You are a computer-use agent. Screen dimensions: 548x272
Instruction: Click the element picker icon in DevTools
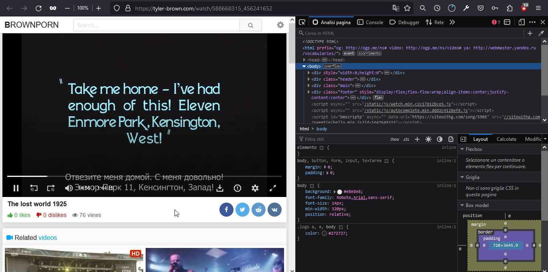[302, 22]
